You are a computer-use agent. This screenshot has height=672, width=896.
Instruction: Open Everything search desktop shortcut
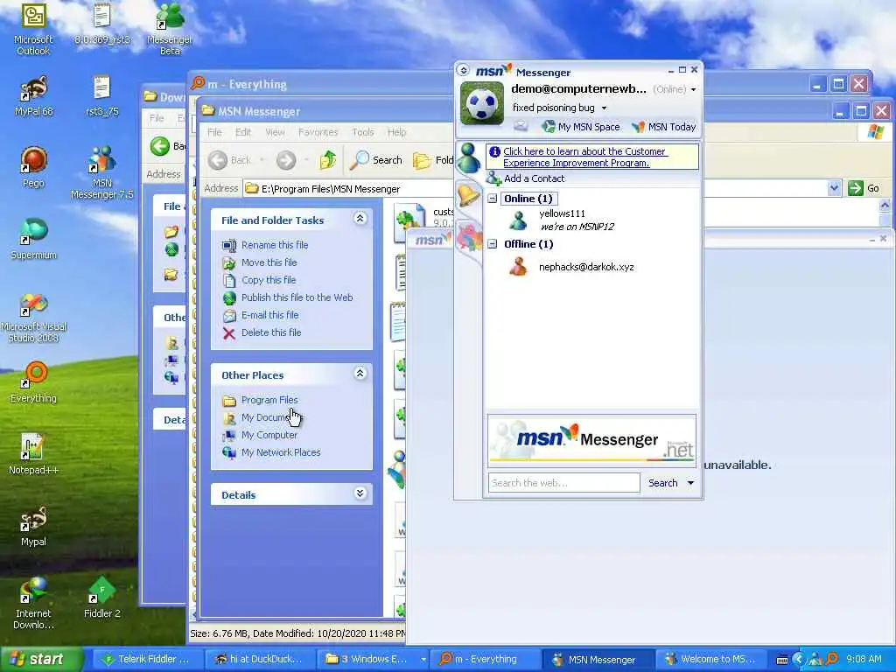click(x=33, y=383)
